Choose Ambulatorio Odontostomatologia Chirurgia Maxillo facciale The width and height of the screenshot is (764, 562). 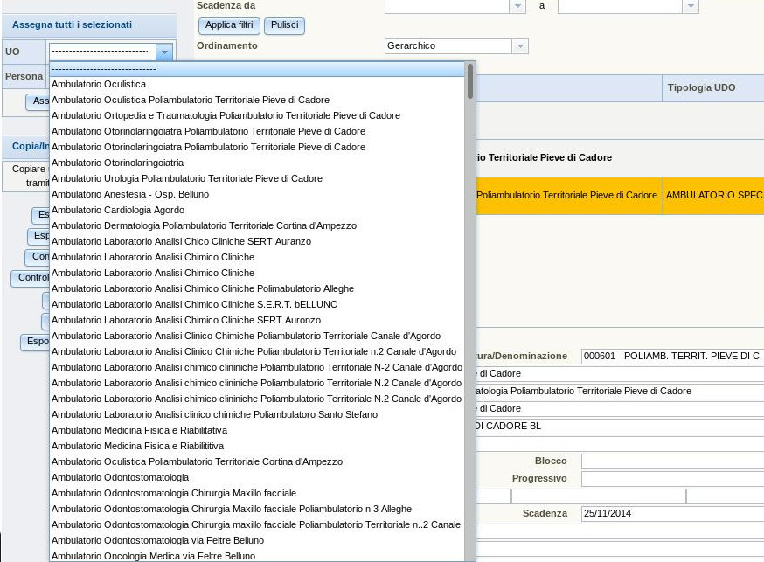click(x=174, y=493)
